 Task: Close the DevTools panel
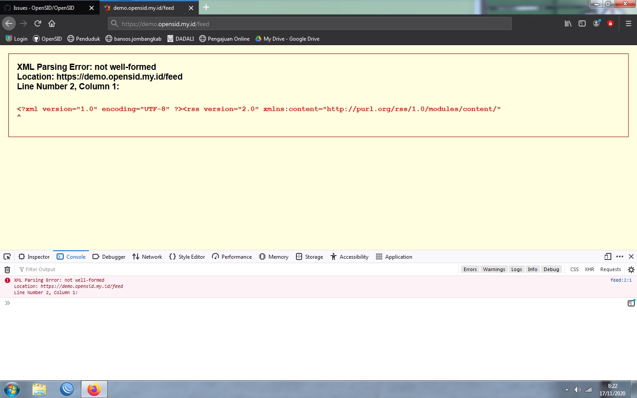coord(631,256)
